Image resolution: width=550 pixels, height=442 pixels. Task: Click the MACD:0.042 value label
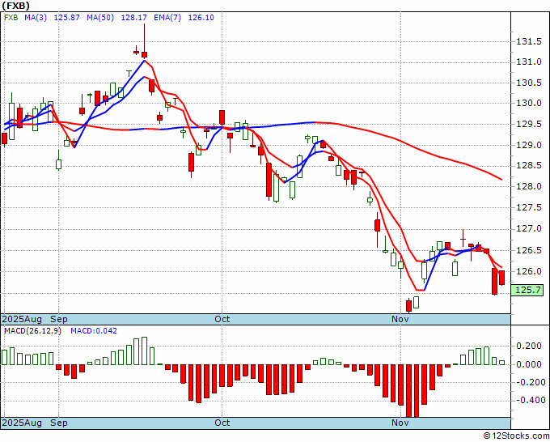click(94, 331)
